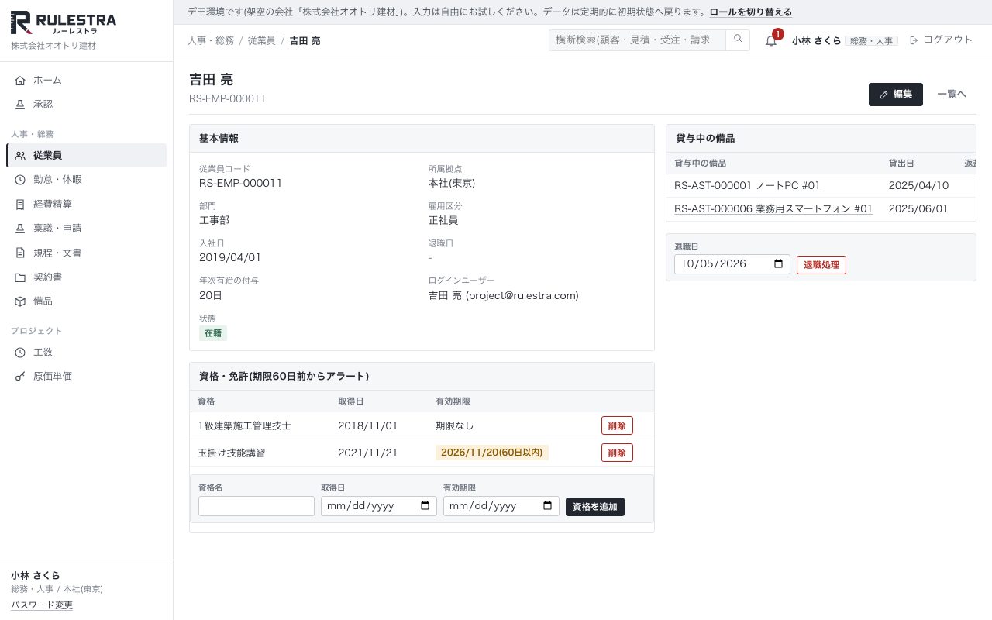This screenshot has width=992, height=620.
Task: Click the 契約書 folder icon
Action: click(20, 277)
